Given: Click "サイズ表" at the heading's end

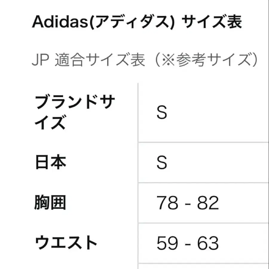Looking at the screenshot, I should tap(212, 22).
